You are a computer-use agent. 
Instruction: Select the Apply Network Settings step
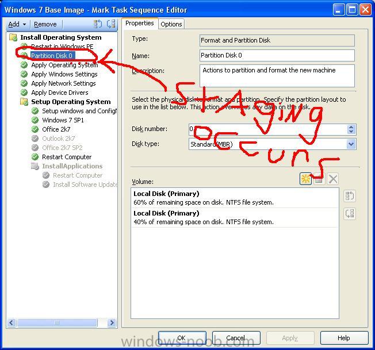click(x=63, y=83)
